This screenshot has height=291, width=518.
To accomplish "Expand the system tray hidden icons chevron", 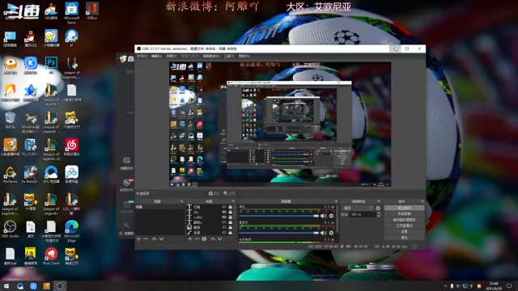I will click(445, 285).
